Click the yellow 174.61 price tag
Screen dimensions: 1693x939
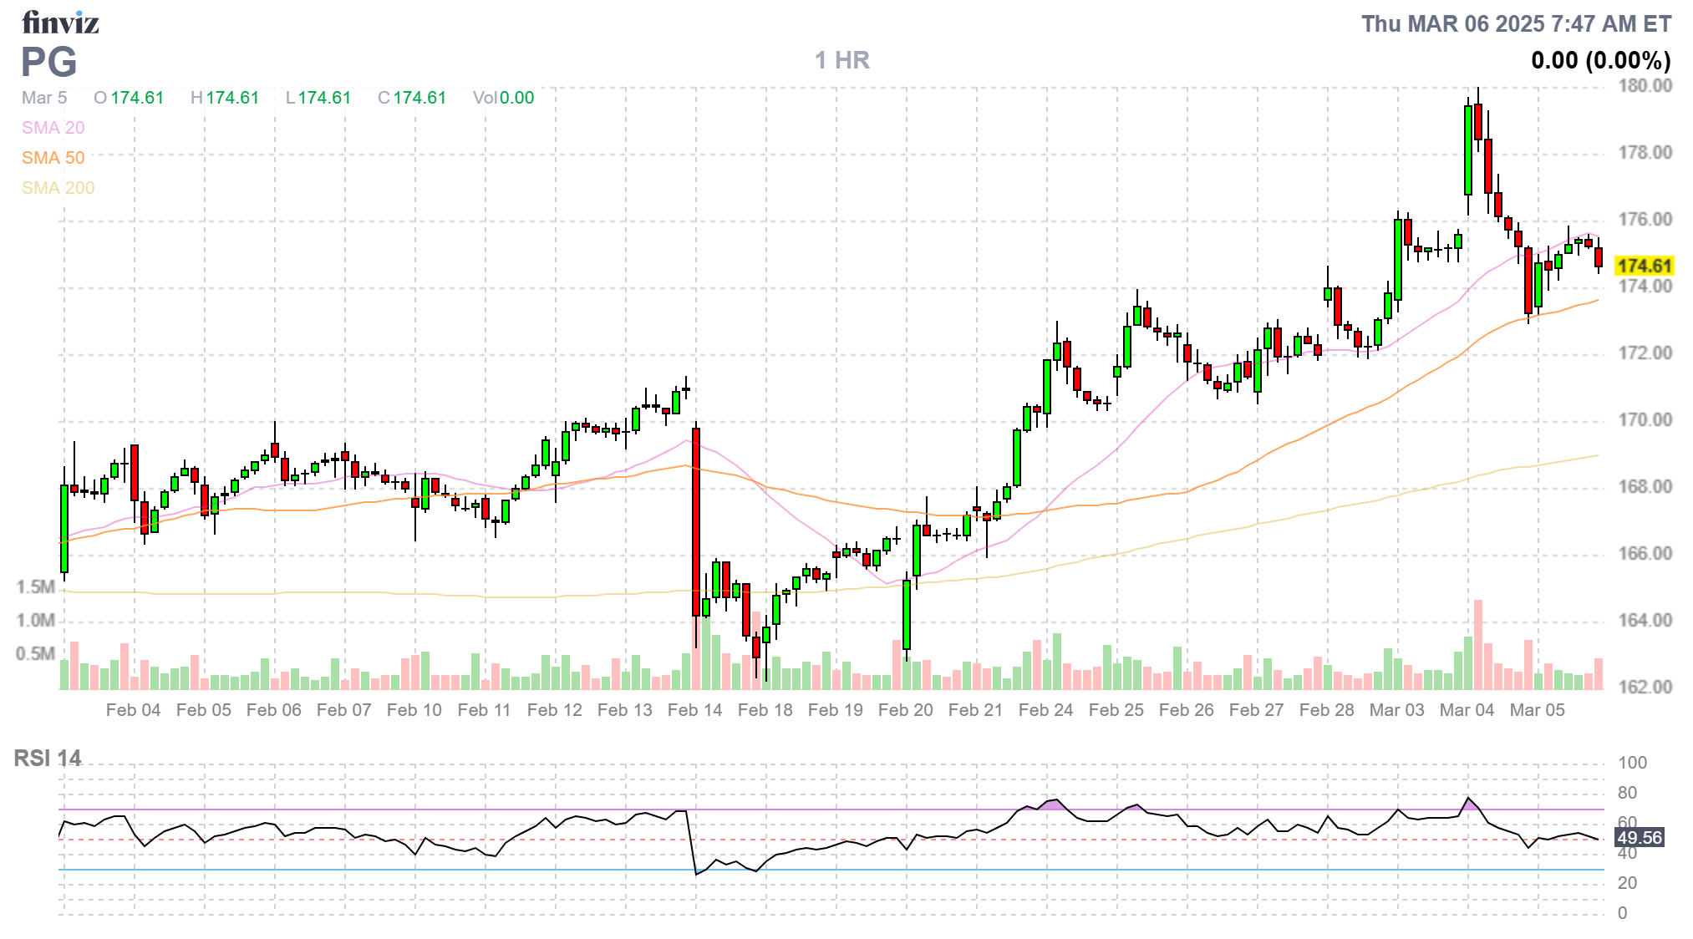[1644, 266]
